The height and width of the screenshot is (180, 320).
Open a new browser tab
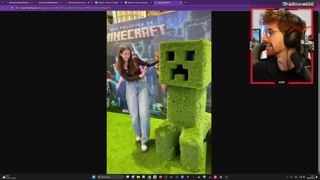[185, 2]
